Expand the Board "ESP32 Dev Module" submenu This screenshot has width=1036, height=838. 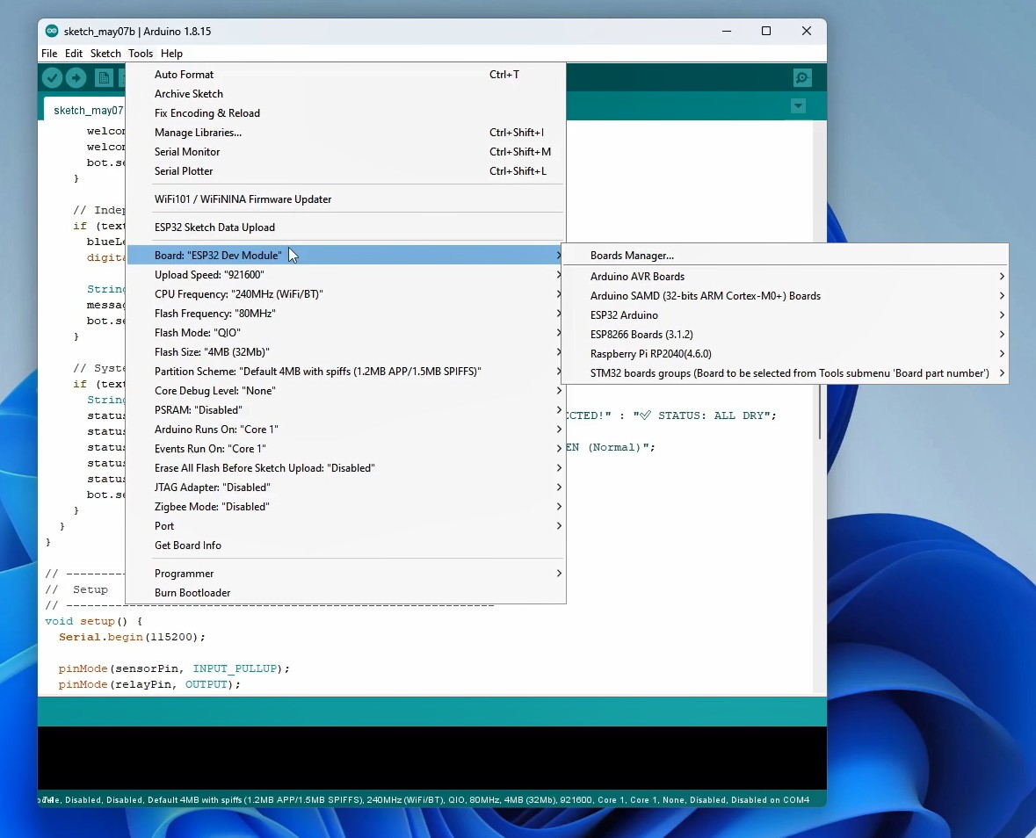(x=345, y=255)
